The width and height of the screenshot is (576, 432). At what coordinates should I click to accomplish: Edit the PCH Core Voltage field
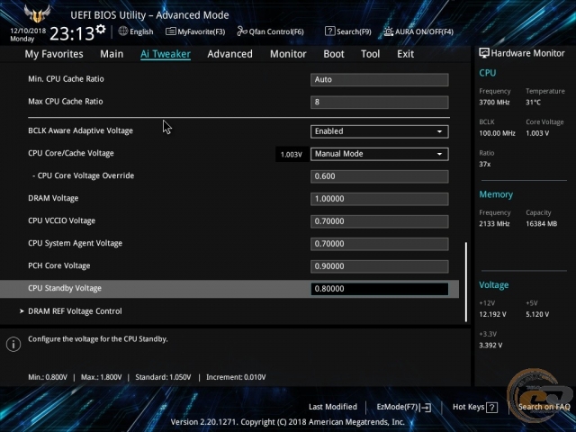pos(380,266)
